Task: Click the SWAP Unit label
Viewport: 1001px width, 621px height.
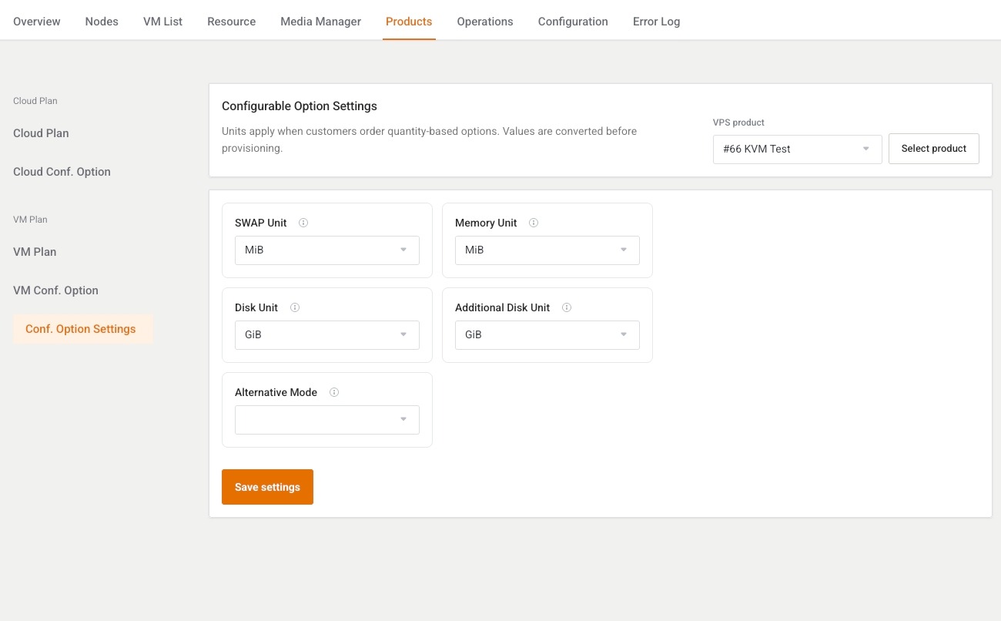Action: pos(261,223)
